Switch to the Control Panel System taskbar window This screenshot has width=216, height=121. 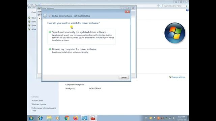point(84,118)
